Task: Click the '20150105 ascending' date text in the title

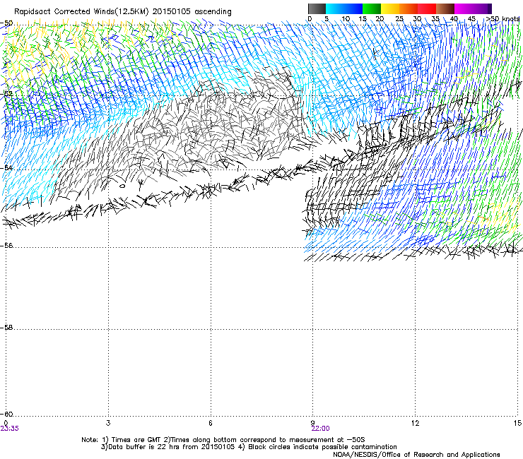Action: click(192, 12)
